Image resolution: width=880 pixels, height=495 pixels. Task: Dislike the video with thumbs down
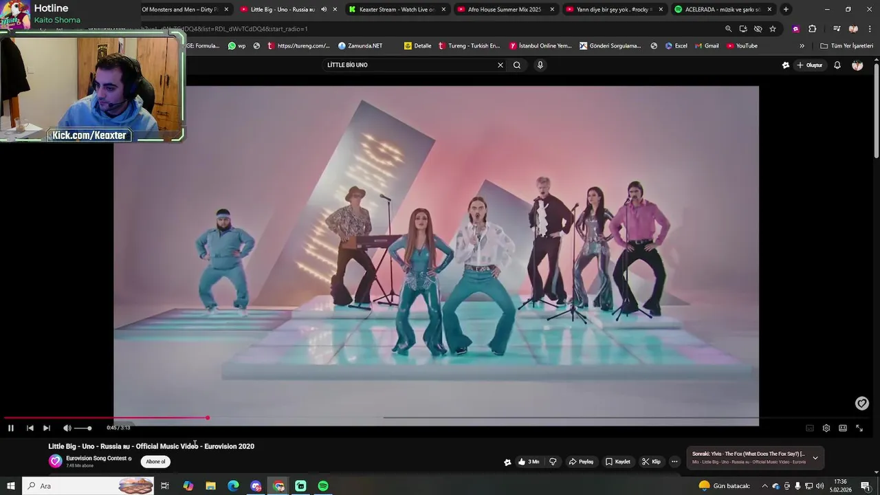click(553, 462)
